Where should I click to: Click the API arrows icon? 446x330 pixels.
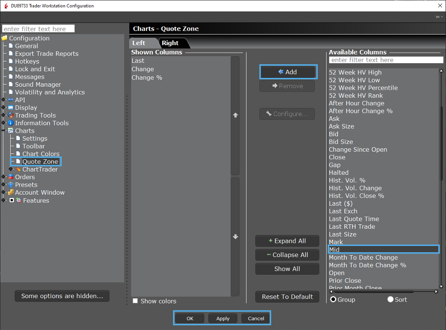click(x=11, y=100)
